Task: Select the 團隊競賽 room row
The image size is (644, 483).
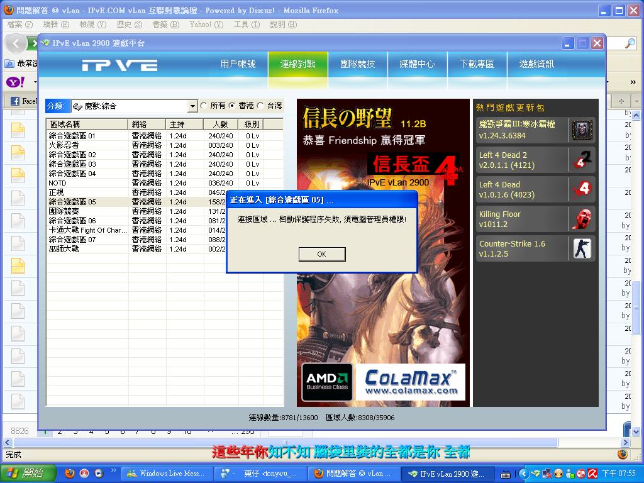Action: coord(136,211)
